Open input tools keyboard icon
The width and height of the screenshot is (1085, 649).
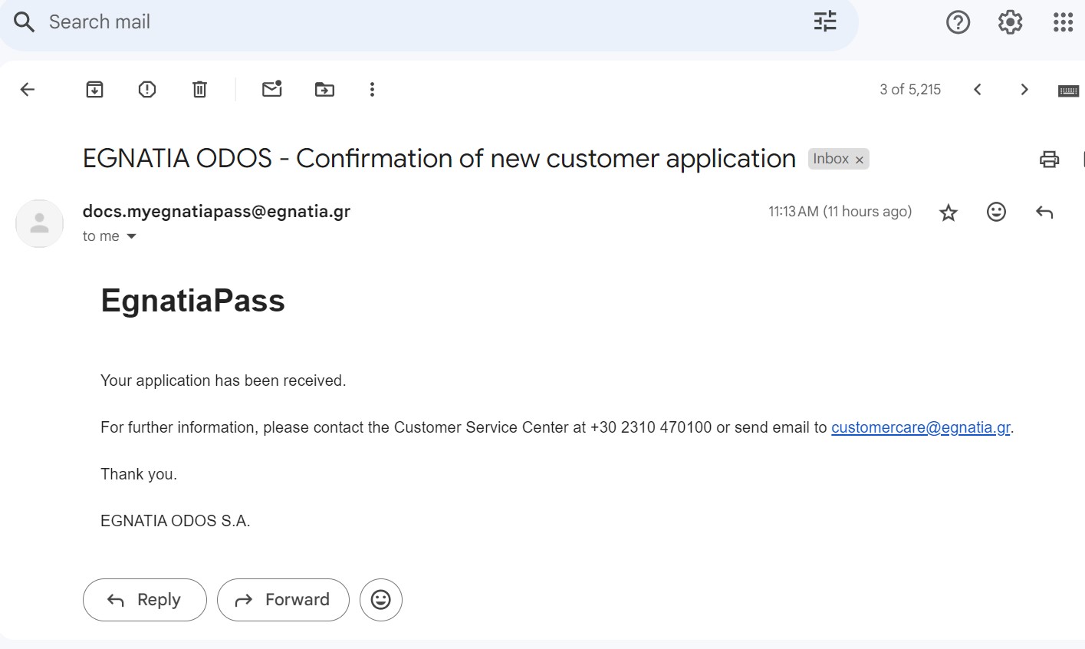click(x=1068, y=91)
